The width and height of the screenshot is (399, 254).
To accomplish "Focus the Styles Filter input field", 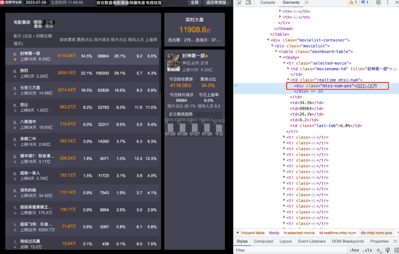I will click(x=290, y=250).
